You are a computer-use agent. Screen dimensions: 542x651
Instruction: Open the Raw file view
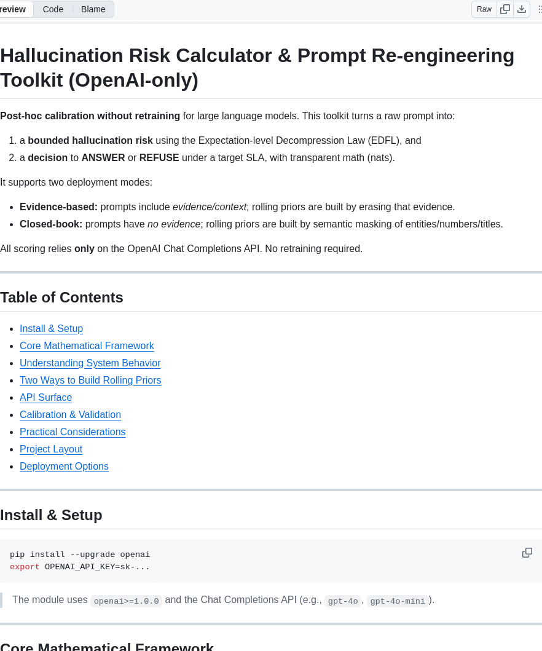(x=484, y=9)
